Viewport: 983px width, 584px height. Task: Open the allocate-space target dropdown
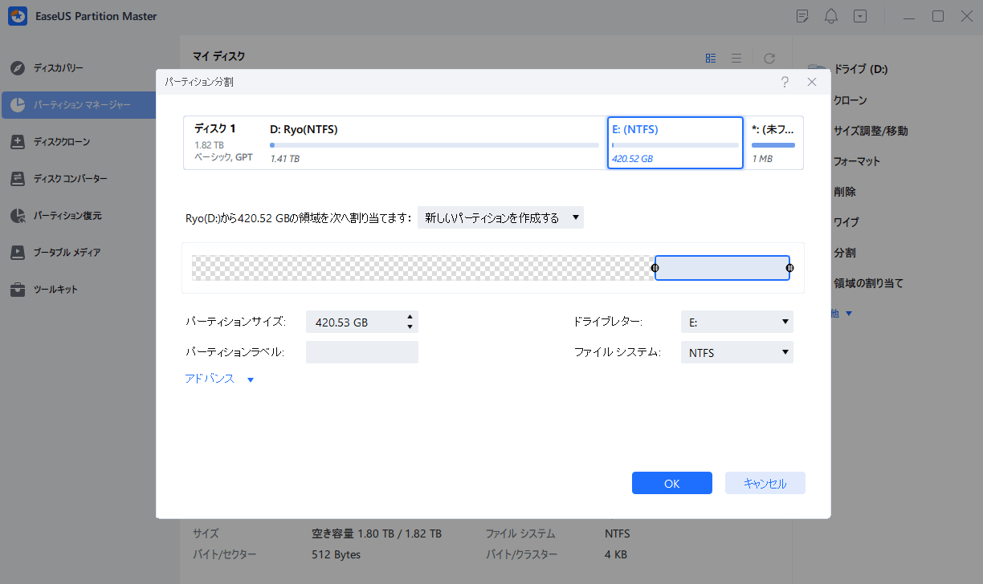pos(500,218)
